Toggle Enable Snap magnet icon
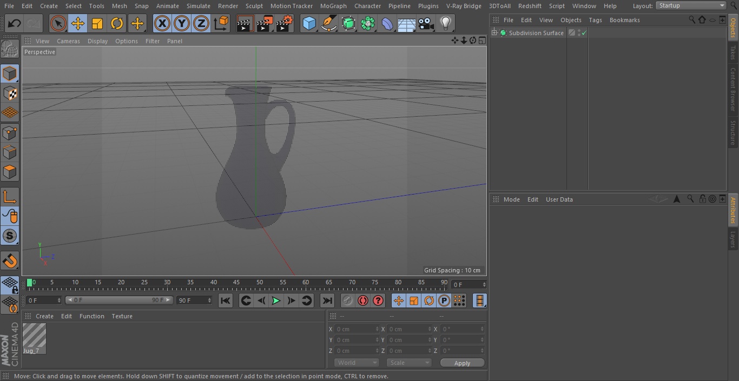Screen dimensions: 739x381 (10, 261)
